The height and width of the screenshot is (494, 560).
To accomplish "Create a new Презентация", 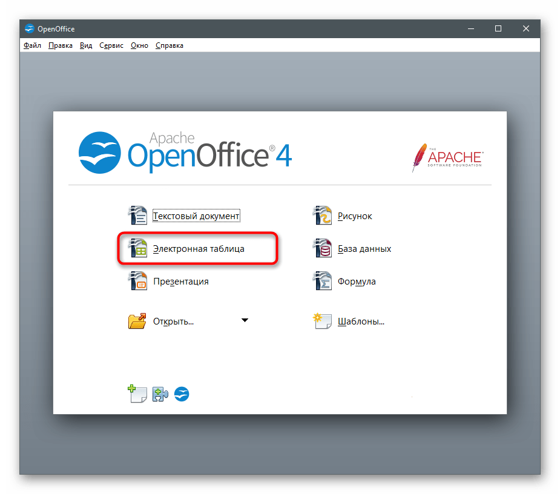I will (x=181, y=282).
